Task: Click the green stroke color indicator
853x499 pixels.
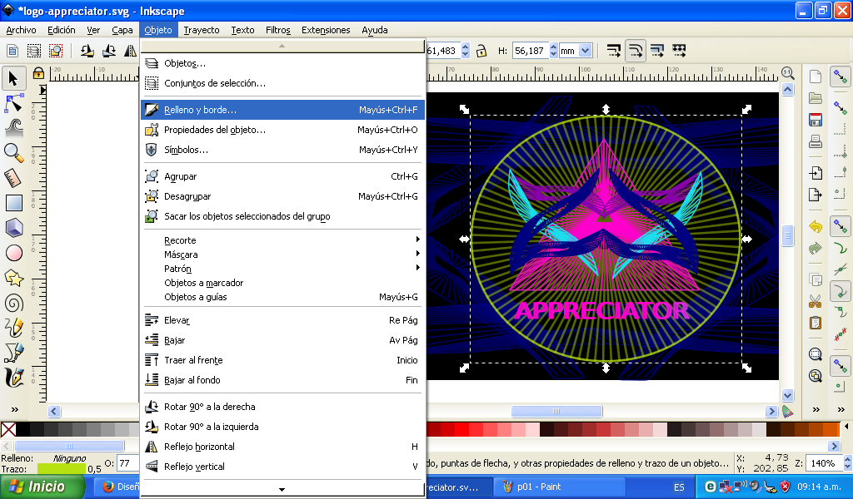Action: click(62, 468)
